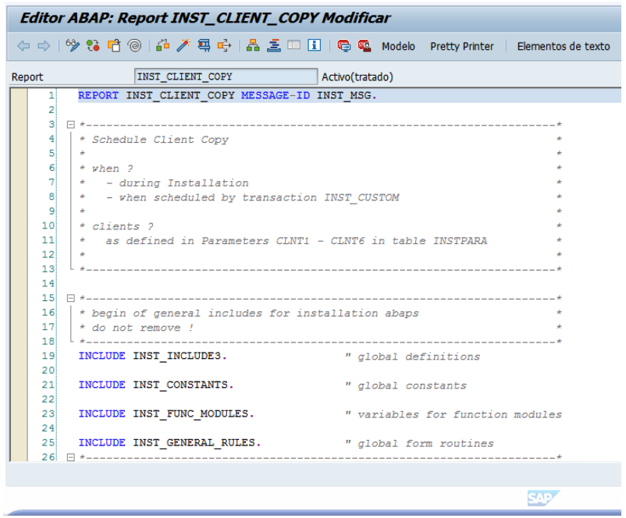Click INST_CONSTANTS include name
Viewport: 626px width, 518px height.
coord(180,385)
